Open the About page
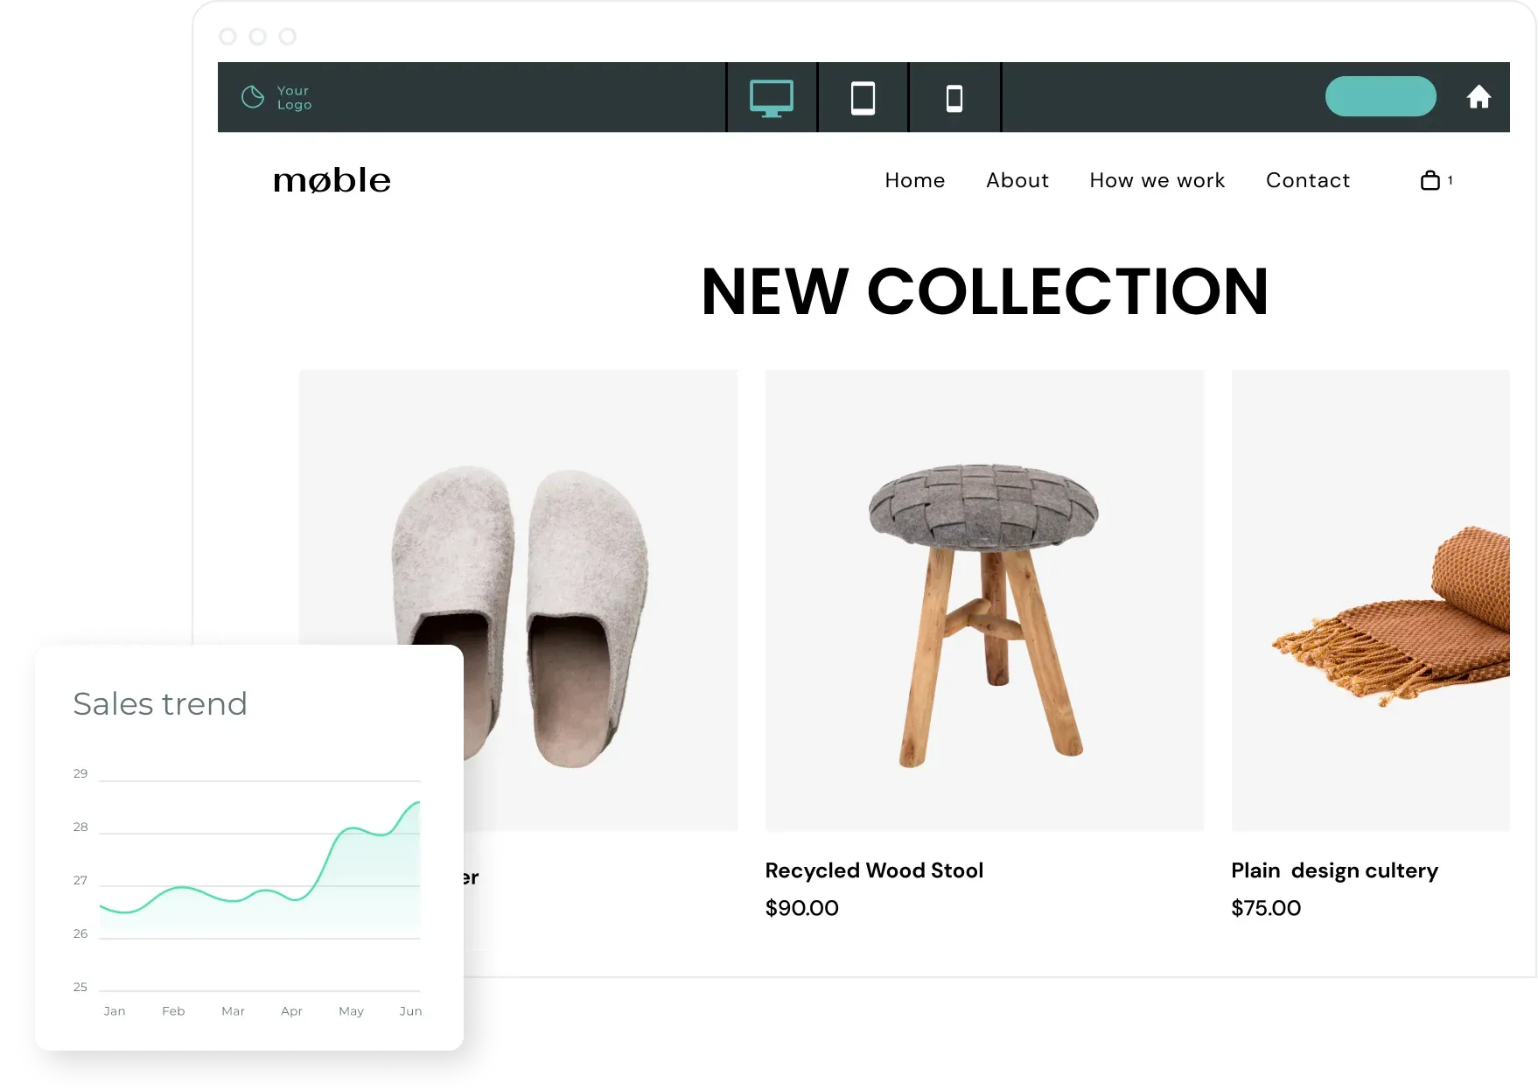1538x1090 pixels. pos(1017,180)
